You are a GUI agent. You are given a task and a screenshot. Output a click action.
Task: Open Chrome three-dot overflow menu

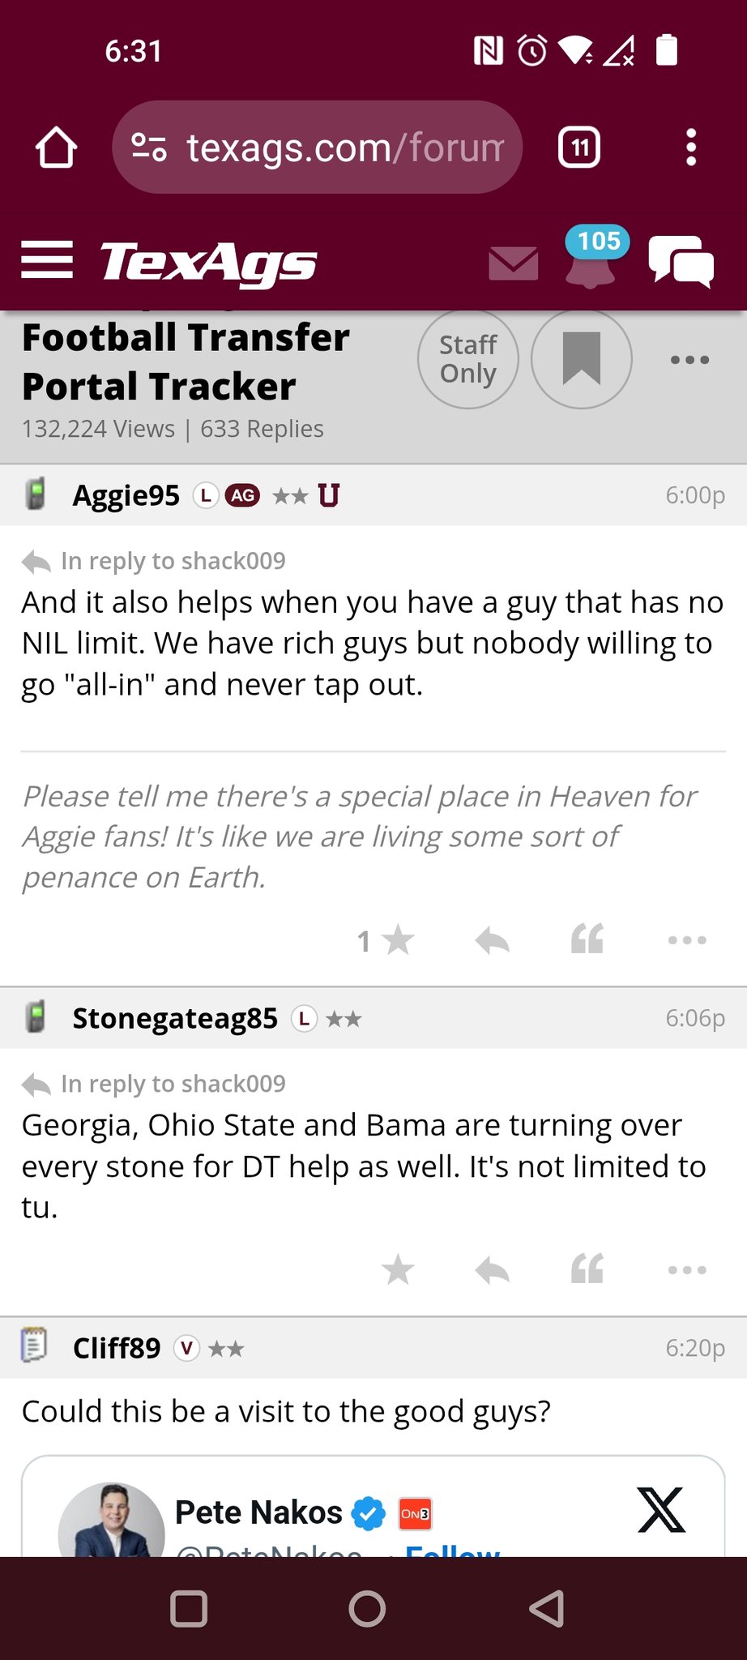pyautogui.click(x=690, y=148)
